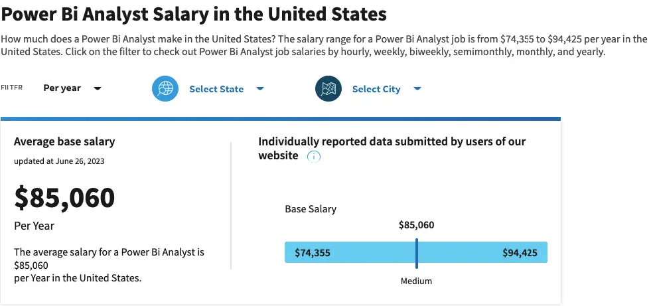
Task: Click the Average base salary heading
Action: click(64, 141)
